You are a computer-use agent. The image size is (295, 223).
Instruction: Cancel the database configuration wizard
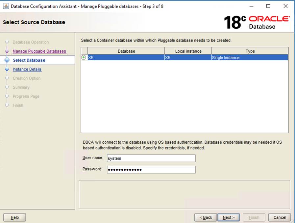(280, 217)
